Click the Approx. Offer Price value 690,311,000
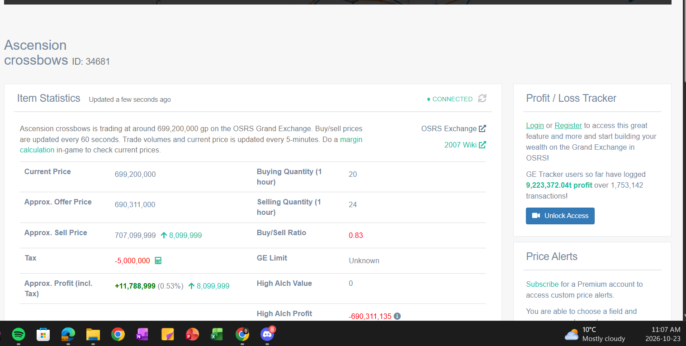Screen dimensions: 686x346 (x=135, y=204)
